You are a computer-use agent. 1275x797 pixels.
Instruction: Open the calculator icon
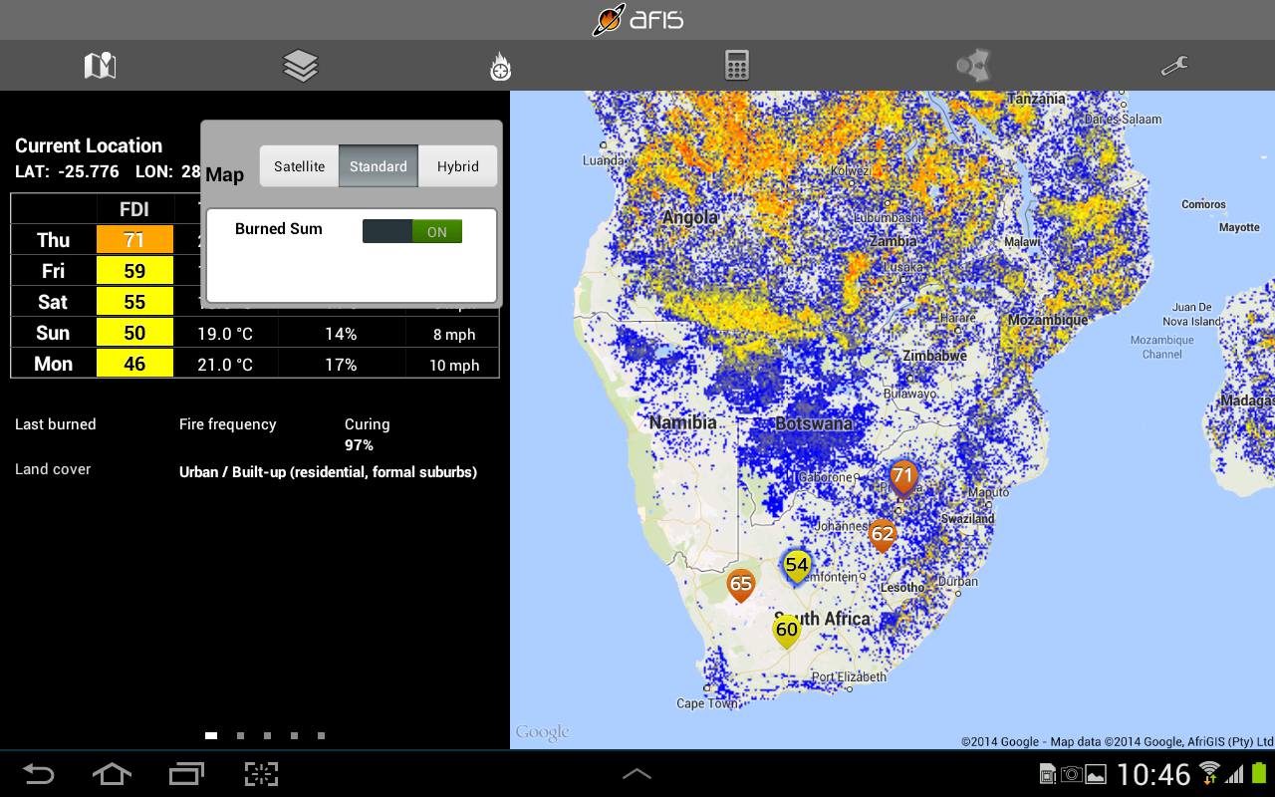(736, 66)
